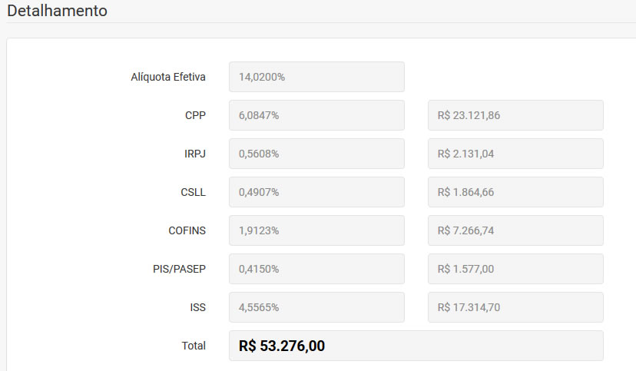
Task: Click the CPP amount field R$ 23.121,86
Action: 515,115
